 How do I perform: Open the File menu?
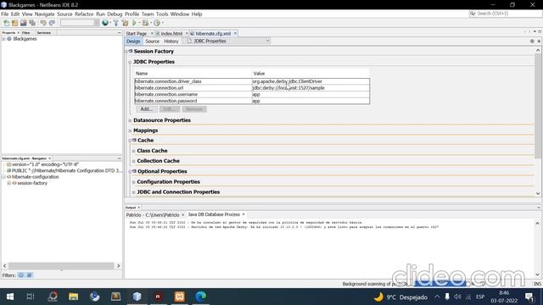(x=5, y=14)
